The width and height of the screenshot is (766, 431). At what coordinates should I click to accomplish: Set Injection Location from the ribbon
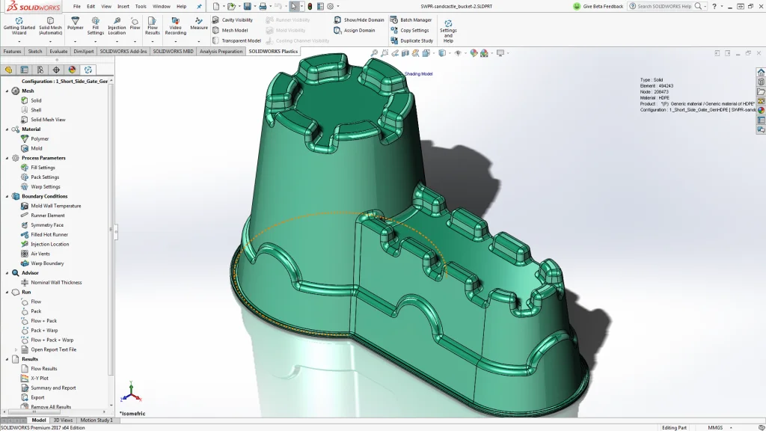117,25
